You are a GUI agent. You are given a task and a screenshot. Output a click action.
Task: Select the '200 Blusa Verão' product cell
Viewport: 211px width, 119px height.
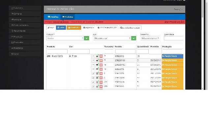pos(55,56)
